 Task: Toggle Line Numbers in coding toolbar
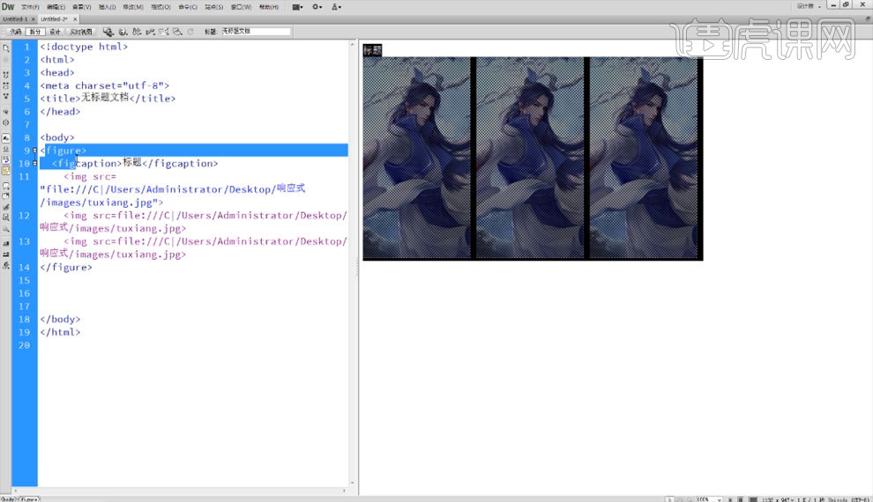6,138
